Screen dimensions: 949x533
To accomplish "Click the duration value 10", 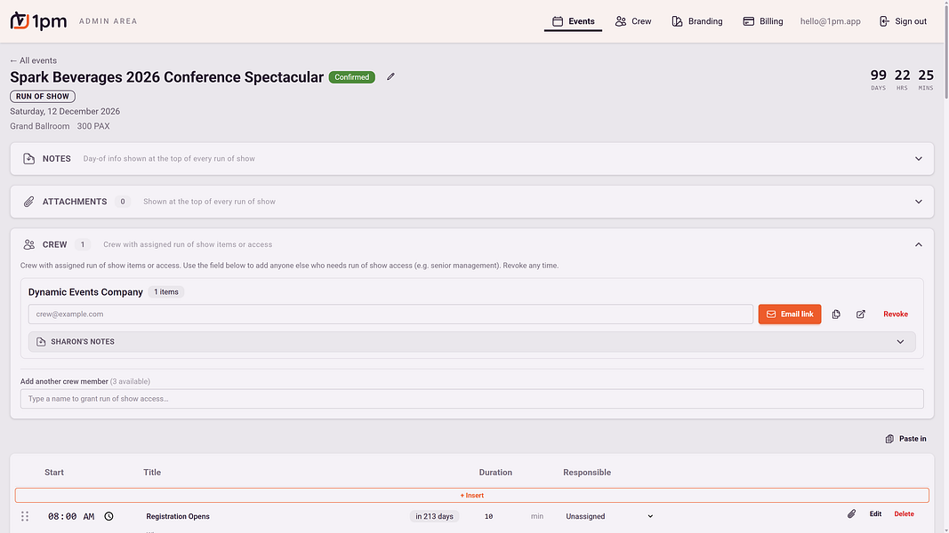I will [489, 517].
